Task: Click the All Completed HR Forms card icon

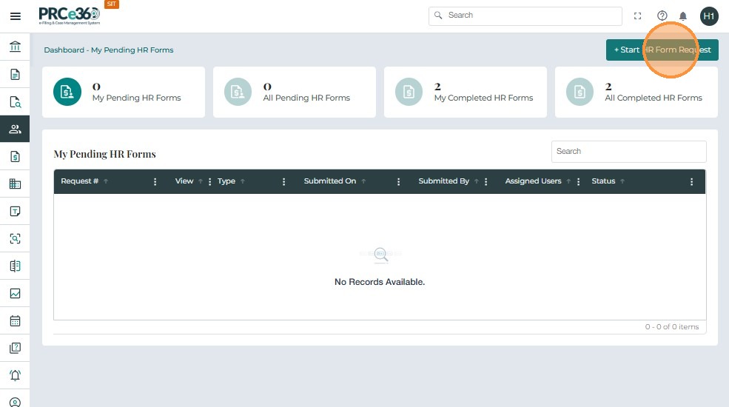Action: pos(579,92)
